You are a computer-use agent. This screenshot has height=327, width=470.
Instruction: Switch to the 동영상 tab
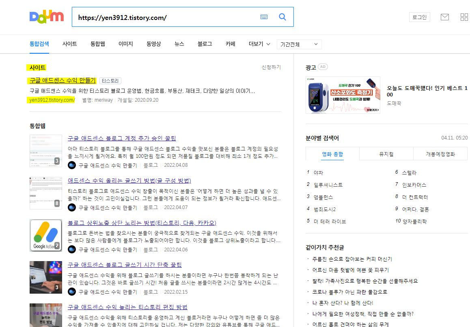click(153, 44)
